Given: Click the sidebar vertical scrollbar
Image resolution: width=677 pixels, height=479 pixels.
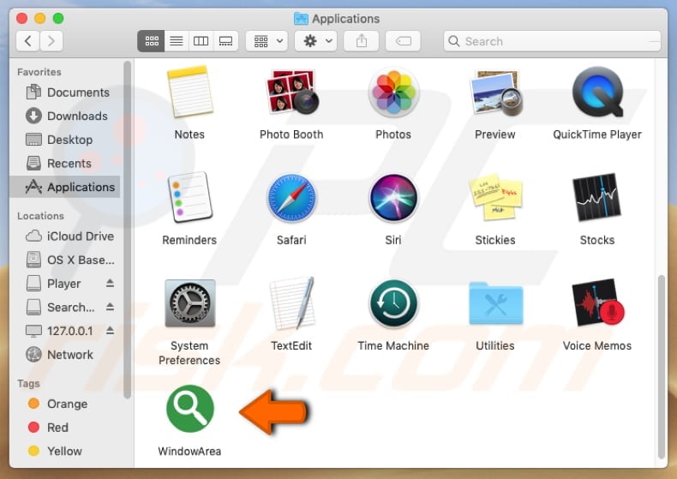Looking at the screenshot, I should pyautogui.click(x=127, y=230).
